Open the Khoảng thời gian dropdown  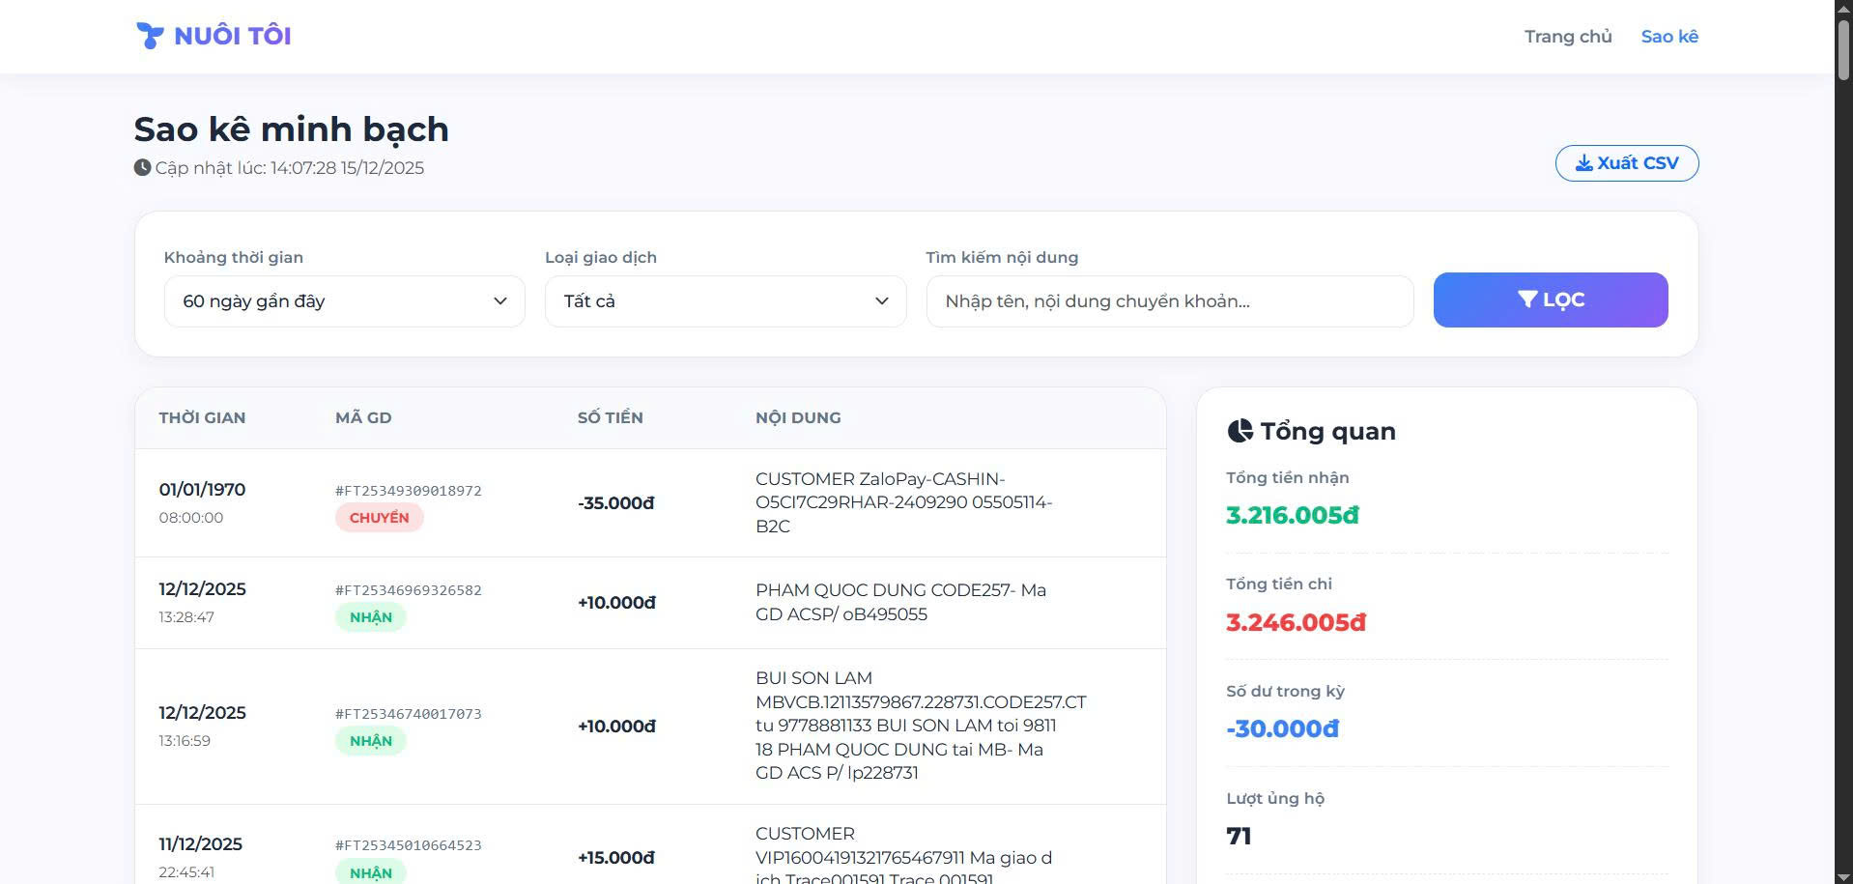pos(344,301)
